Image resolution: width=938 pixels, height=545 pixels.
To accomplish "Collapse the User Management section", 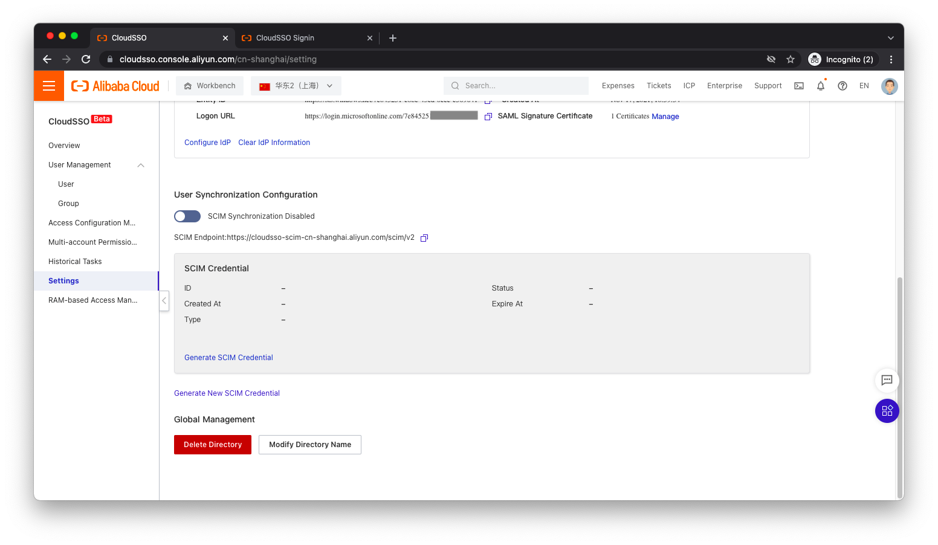I will click(141, 165).
